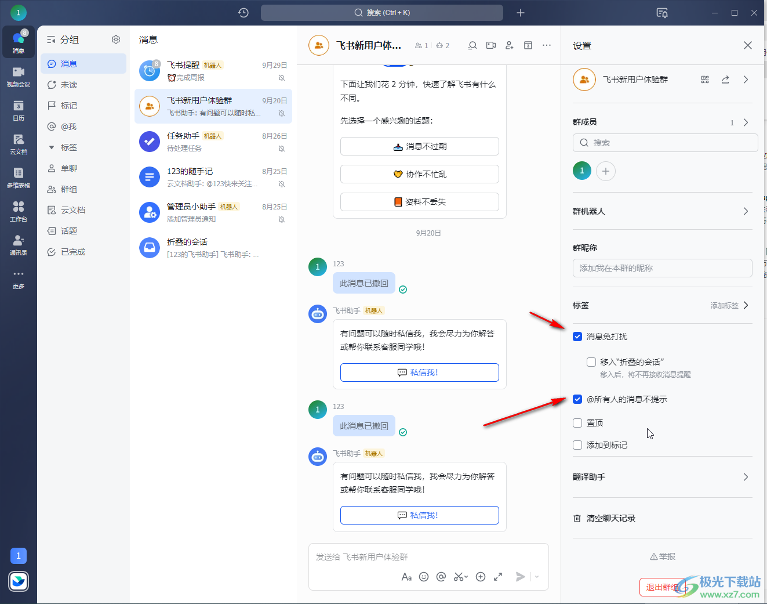Open the multi-dimensional table sidebar icon
The width and height of the screenshot is (767, 604).
click(19, 177)
